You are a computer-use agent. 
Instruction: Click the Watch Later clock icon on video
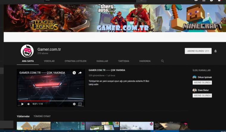tap(74, 73)
